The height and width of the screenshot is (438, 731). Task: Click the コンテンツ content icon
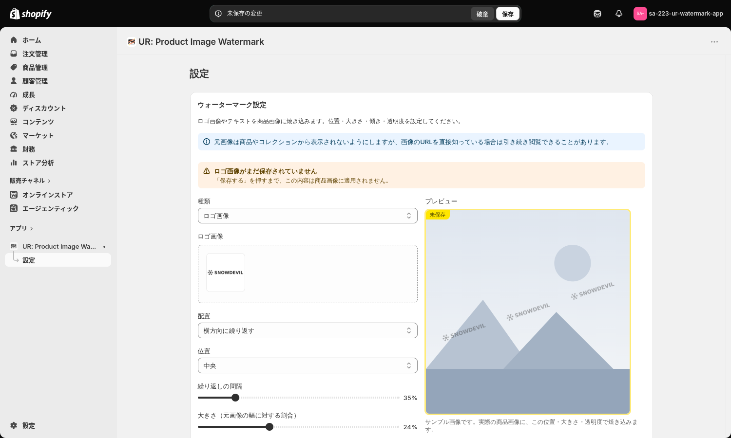pos(14,122)
